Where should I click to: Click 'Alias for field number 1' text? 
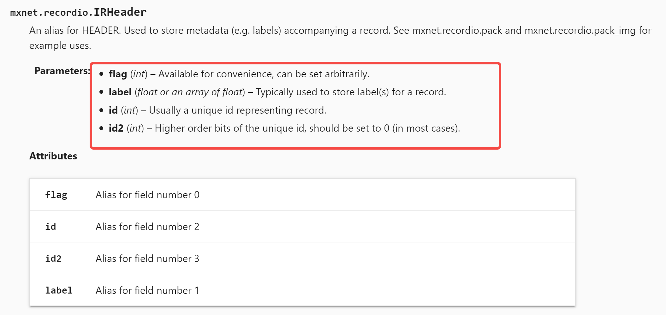coord(147,290)
